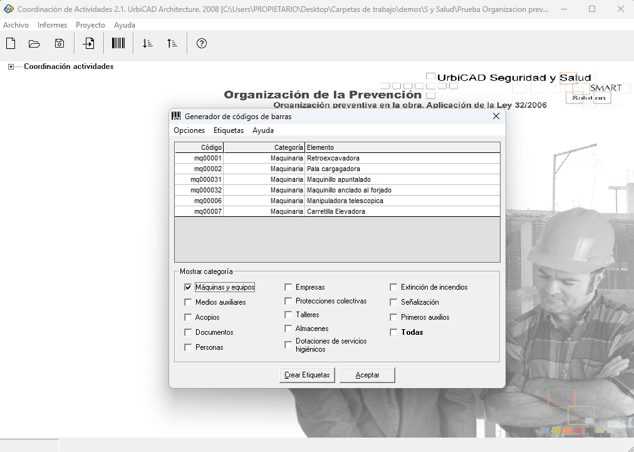This screenshot has height=452, width=634.
Task: Click the import document arrow icon
Action: [x=89, y=43]
